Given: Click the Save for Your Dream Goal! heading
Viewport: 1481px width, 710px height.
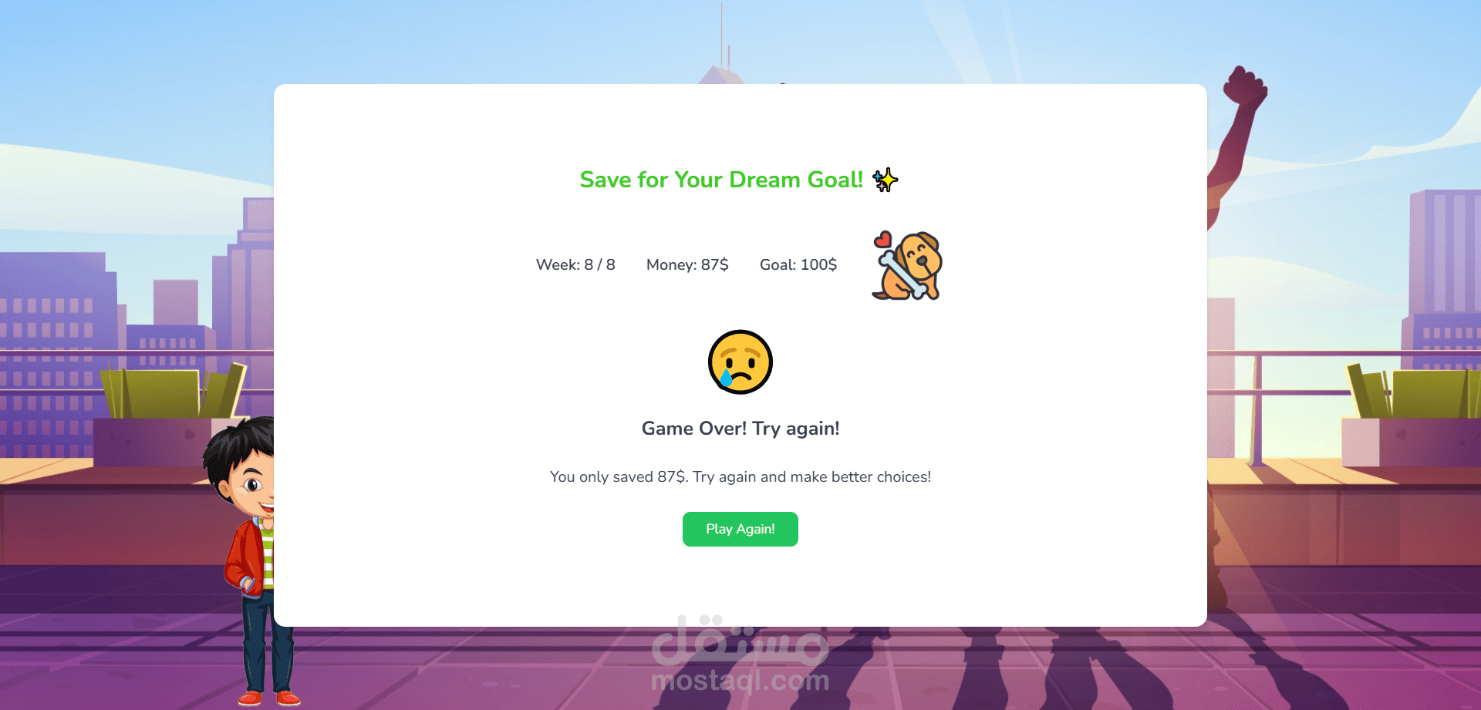Looking at the screenshot, I should coord(721,180).
